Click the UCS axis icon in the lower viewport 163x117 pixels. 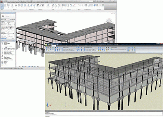pos(48,105)
